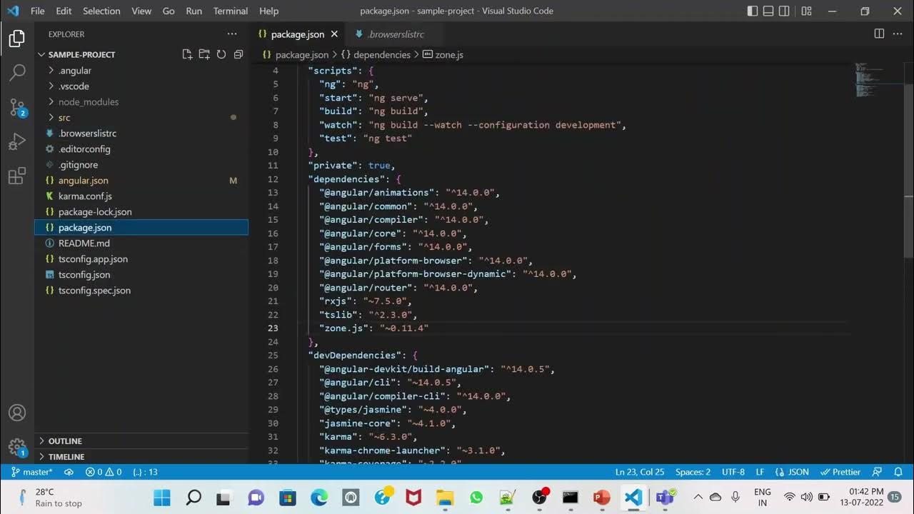Image resolution: width=914 pixels, height=514 pixels.
Task: Expand the .angular folder
Action: tap(141, 71)
